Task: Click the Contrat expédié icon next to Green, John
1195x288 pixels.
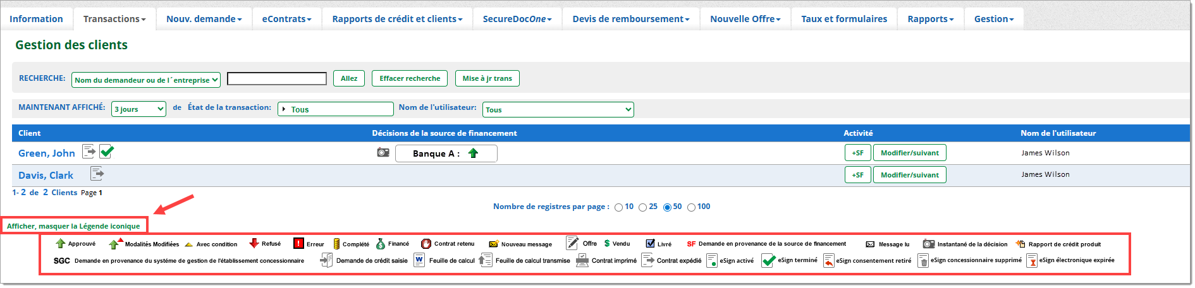Action: 89,152
